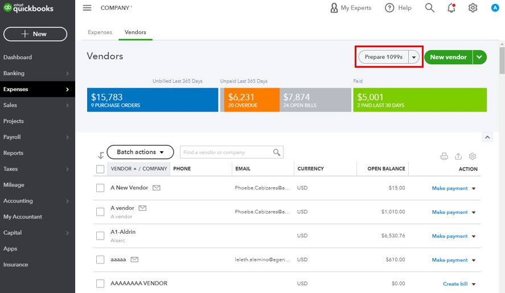Click email icon next to aaaaa

(134, 259)
